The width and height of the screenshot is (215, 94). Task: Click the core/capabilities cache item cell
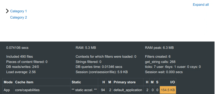[42, 90]
